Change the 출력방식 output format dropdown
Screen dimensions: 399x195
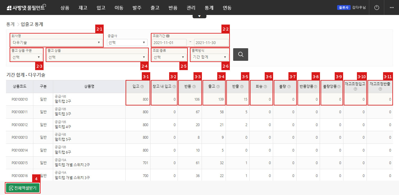210,57
